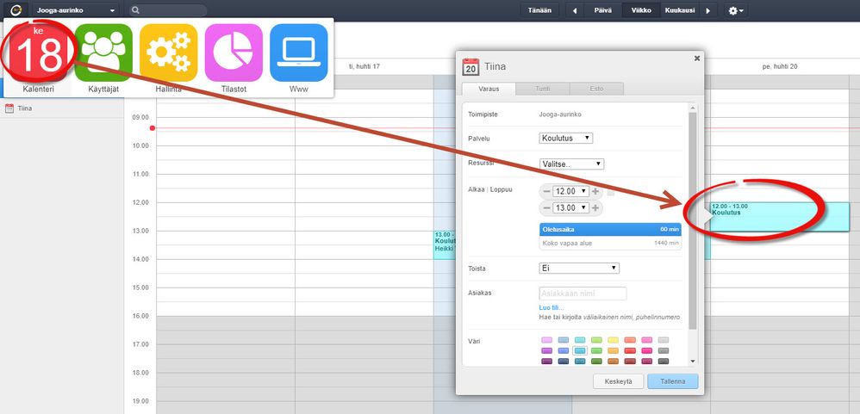Click the search magnifier icon
Image resolution: width=860 pixels, height=414 pixels.
(x=136, y=10)
